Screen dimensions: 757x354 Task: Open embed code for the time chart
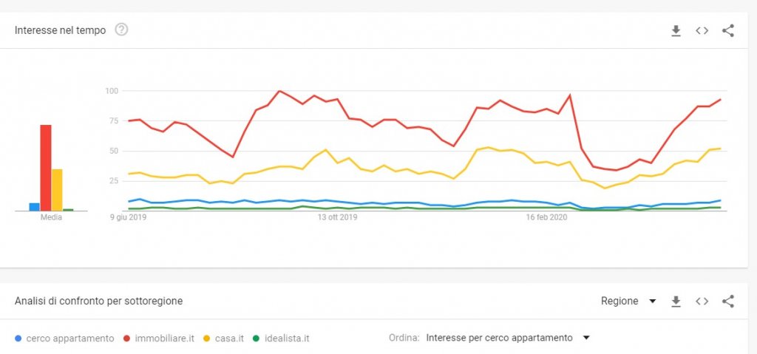click(702, 30)
